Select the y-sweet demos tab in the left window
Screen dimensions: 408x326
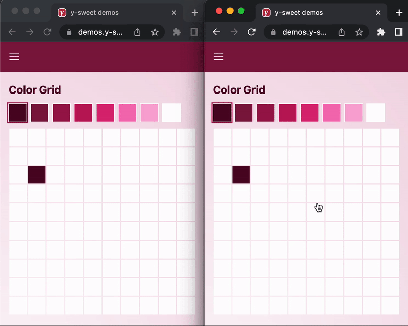(97, 12)
